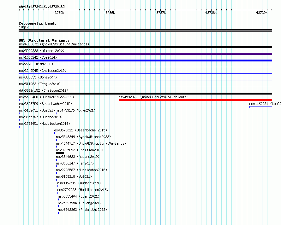281x225 pixels.
Task: Click nsv3344623 (Audano2019) label
Action: click(x=78, y=157)
